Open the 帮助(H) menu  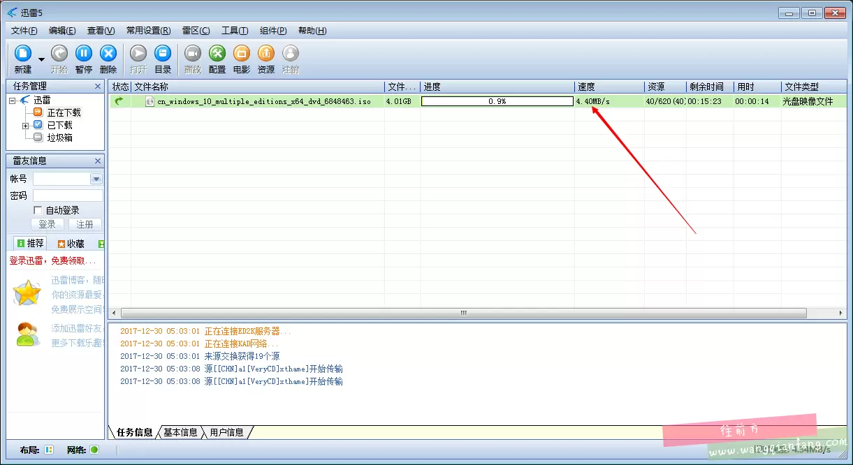(312, 31)
